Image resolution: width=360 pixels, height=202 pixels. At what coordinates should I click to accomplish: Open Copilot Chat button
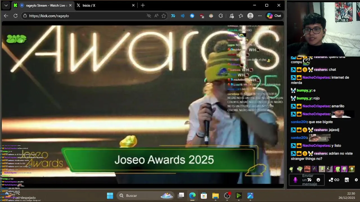pos(274,16)
